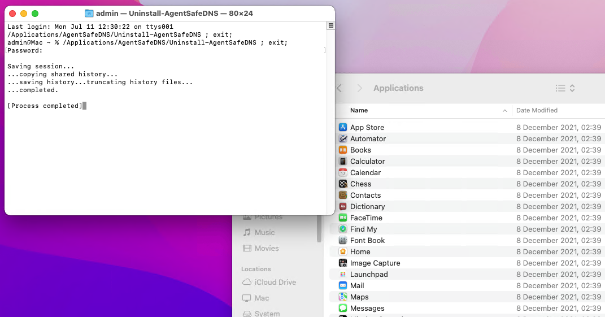The image size is (605, 317).
Task: Click App Store's date modified cell
Action: click(x=559, y=127)
